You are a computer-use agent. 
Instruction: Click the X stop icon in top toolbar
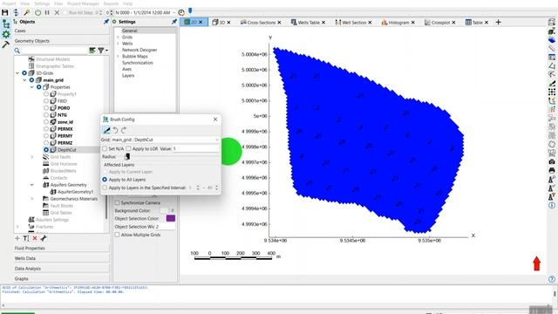57,12
